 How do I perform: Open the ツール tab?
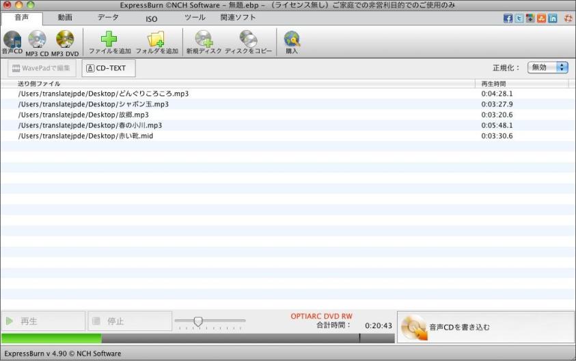pyautogui.click(x=195, y=18)
